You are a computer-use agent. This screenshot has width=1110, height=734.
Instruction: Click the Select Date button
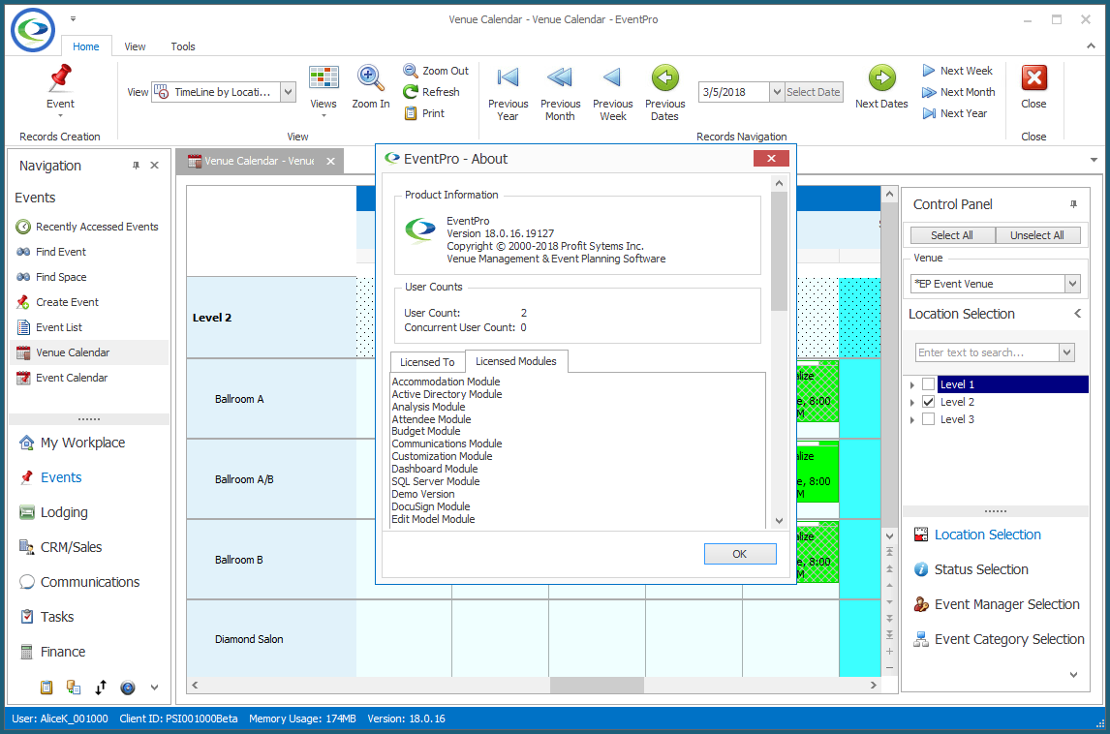click(x=814, y=92)
